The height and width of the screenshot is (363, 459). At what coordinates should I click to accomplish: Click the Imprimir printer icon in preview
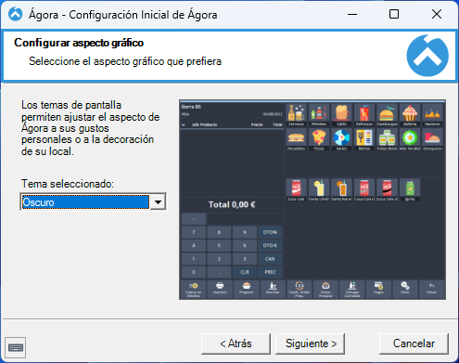pyautogui.click(x=220, y=289)
